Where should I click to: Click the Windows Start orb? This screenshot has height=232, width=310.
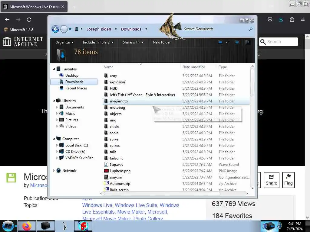pos(8,226)
